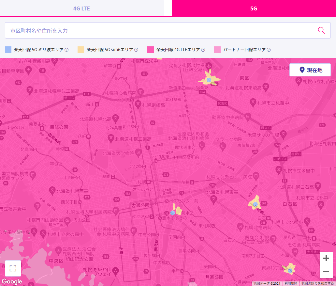Open the Google logo link
The image size is (336, 286).
tap(12, 281)
